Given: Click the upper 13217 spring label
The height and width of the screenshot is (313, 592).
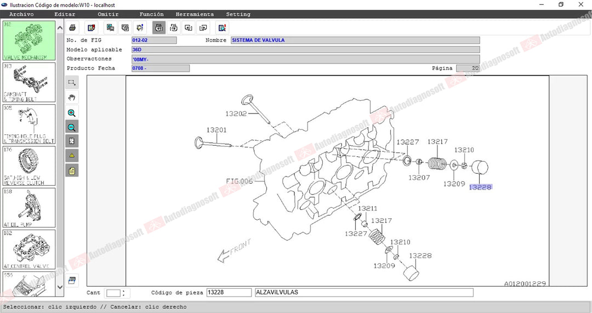Looking at the screenshot, I should tap(437, 141).
